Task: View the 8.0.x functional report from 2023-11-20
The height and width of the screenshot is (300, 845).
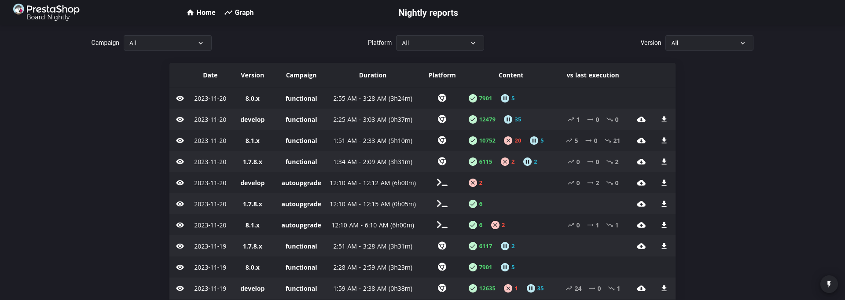Action: (180, 99)
